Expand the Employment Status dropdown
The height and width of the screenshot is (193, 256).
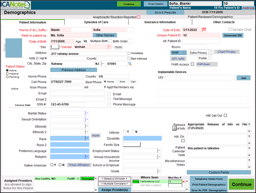pos(159,151)
